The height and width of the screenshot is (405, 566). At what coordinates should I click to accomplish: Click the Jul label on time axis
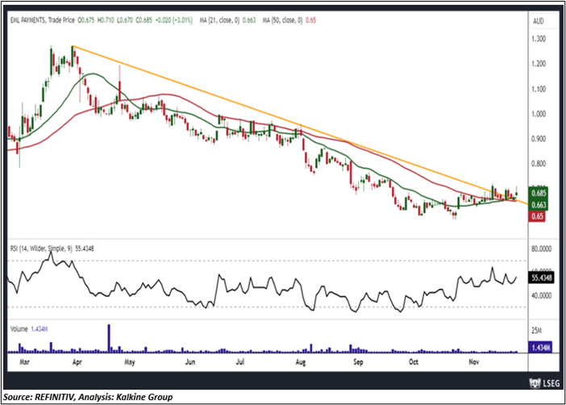240,361
